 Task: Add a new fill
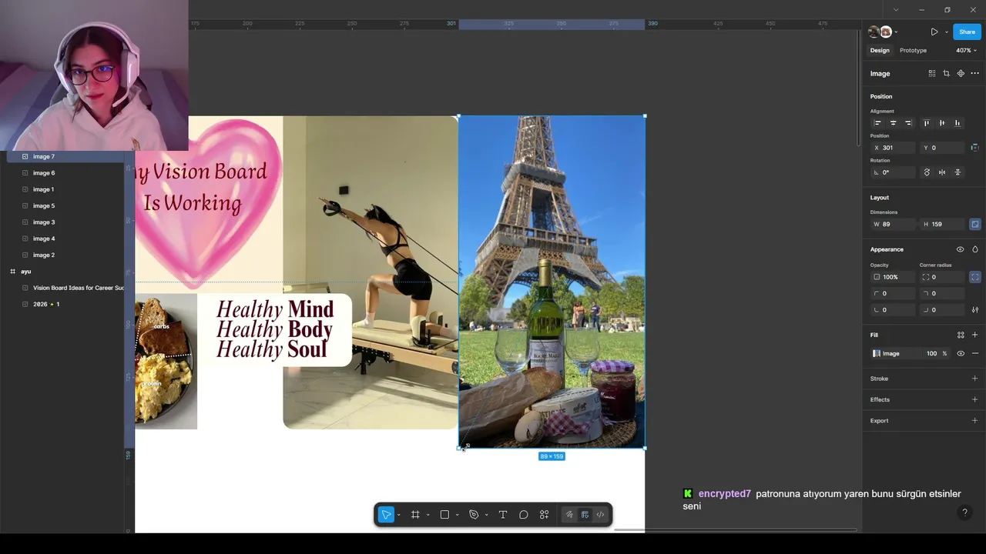tap(975, 335)
